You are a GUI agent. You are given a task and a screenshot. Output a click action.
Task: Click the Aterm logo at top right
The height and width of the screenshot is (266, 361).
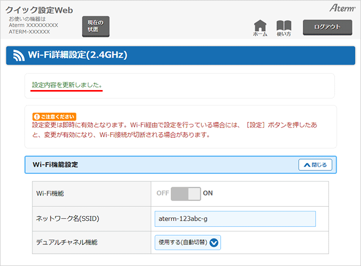pyautogui.click(x=341, y=8)
